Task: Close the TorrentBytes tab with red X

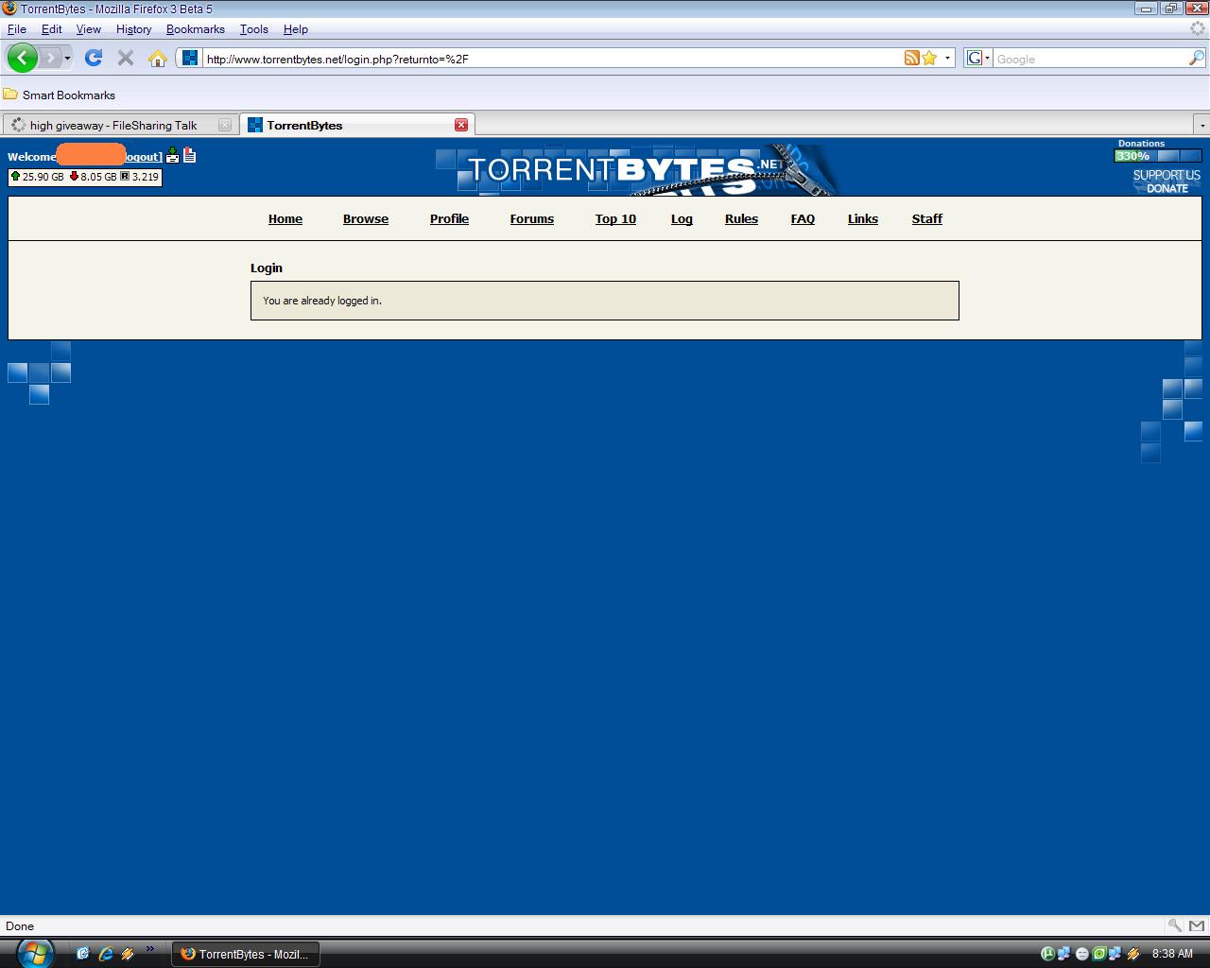Action: [x=461, y=125]
